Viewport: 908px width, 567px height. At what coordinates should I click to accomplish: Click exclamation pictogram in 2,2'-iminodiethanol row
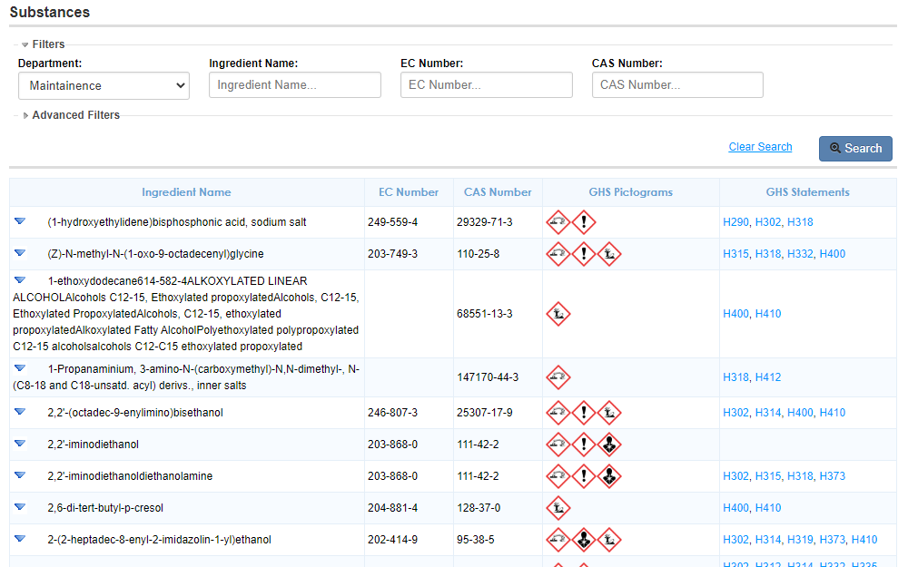click(584, 445)
